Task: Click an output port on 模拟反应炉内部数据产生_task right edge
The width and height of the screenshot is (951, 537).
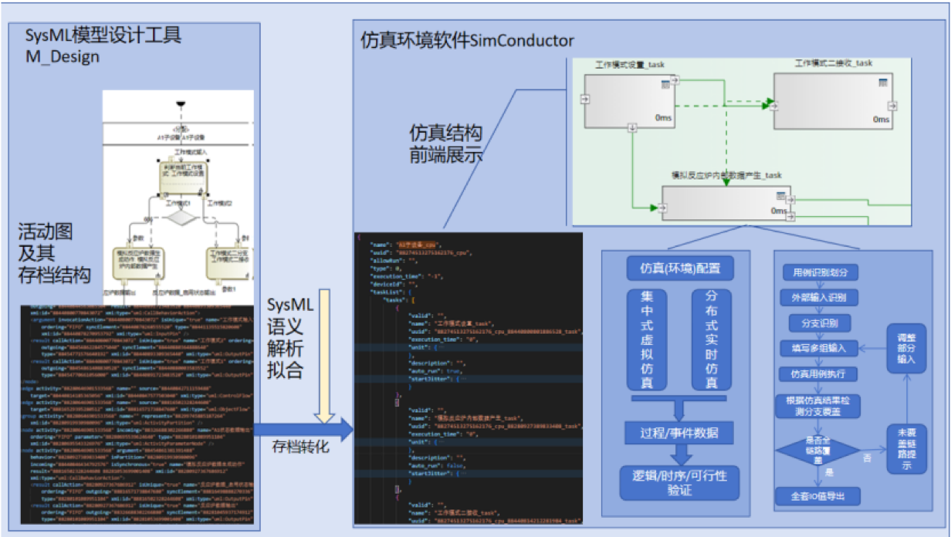Action: (791, 199)
